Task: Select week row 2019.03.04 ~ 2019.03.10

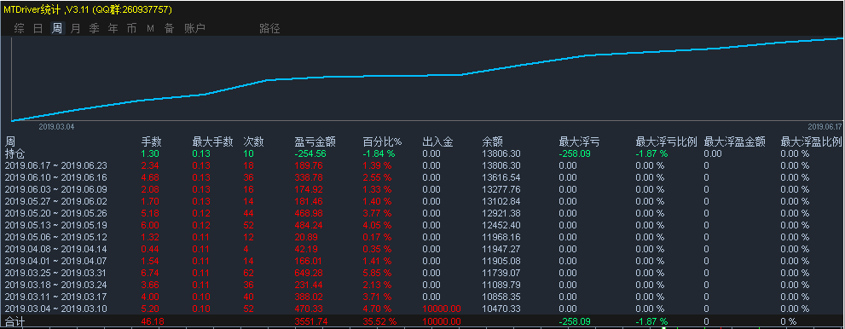Action: point(423,309)
